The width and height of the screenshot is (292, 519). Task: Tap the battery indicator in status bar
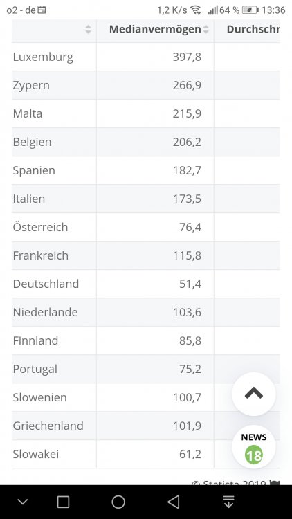point(250,10)
